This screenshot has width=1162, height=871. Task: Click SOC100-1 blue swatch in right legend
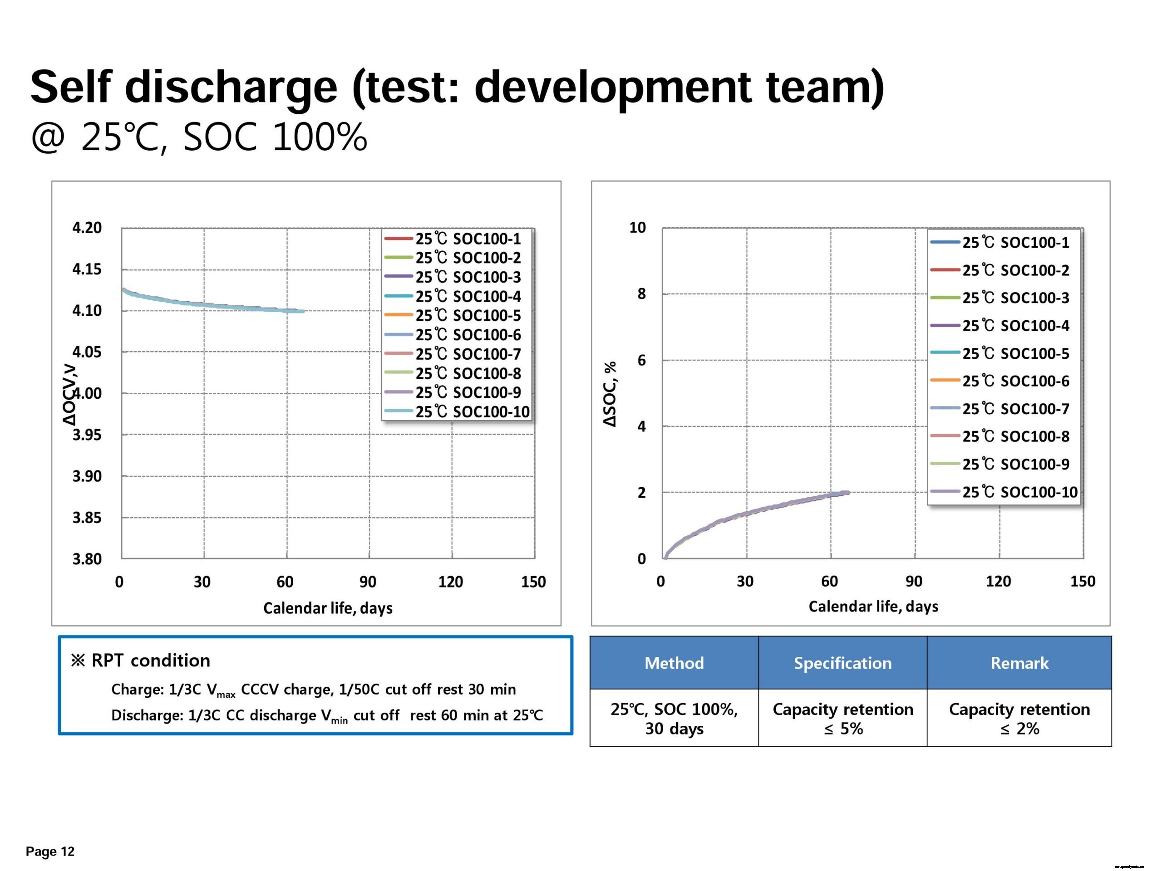(x=945, y=243)
